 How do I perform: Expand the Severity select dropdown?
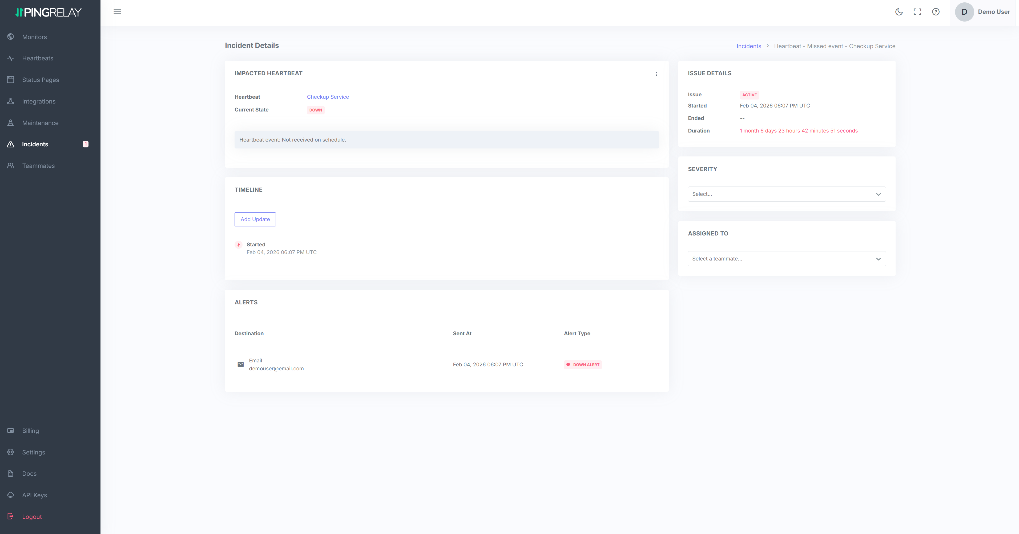786,194
